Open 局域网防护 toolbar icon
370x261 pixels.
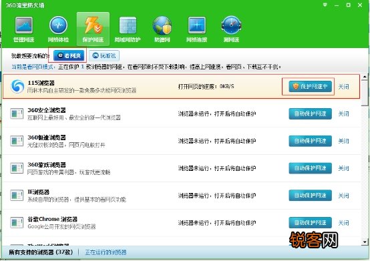pos(128,29)
